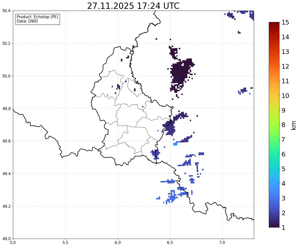Click the 'Product: Echotop (PE)' legend line
This screenshot has height=247, width=299.
tap(37, 17)
